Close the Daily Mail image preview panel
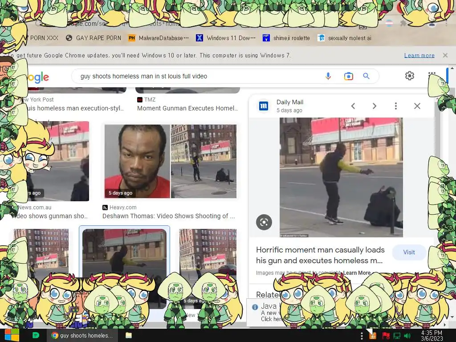 tap(417, 106)
